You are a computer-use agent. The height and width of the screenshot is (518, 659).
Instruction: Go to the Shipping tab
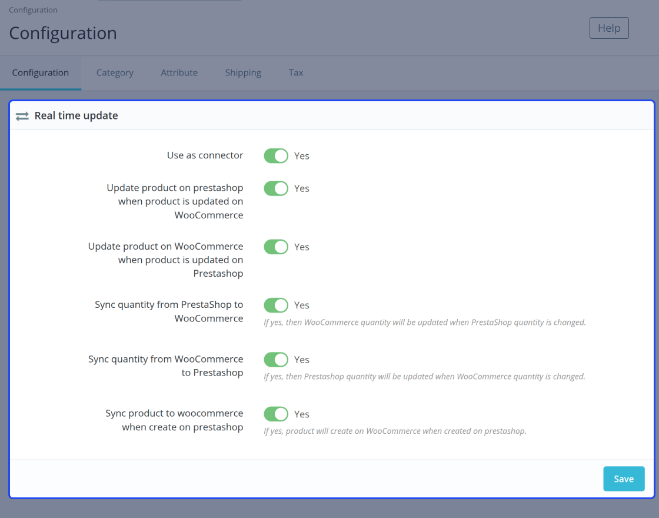243,73
